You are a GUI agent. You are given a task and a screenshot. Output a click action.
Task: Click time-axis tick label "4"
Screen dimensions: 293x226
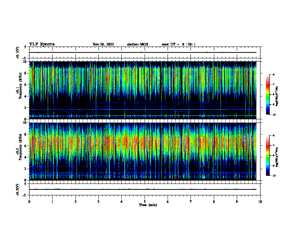[122, 202]
